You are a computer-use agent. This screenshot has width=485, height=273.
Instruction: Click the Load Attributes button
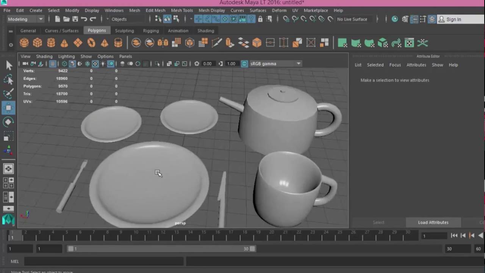coord(433,222)
